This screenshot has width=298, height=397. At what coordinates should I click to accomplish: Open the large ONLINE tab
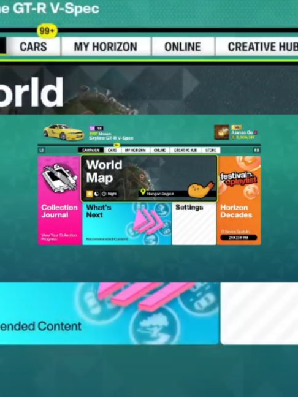click(183, 47)
